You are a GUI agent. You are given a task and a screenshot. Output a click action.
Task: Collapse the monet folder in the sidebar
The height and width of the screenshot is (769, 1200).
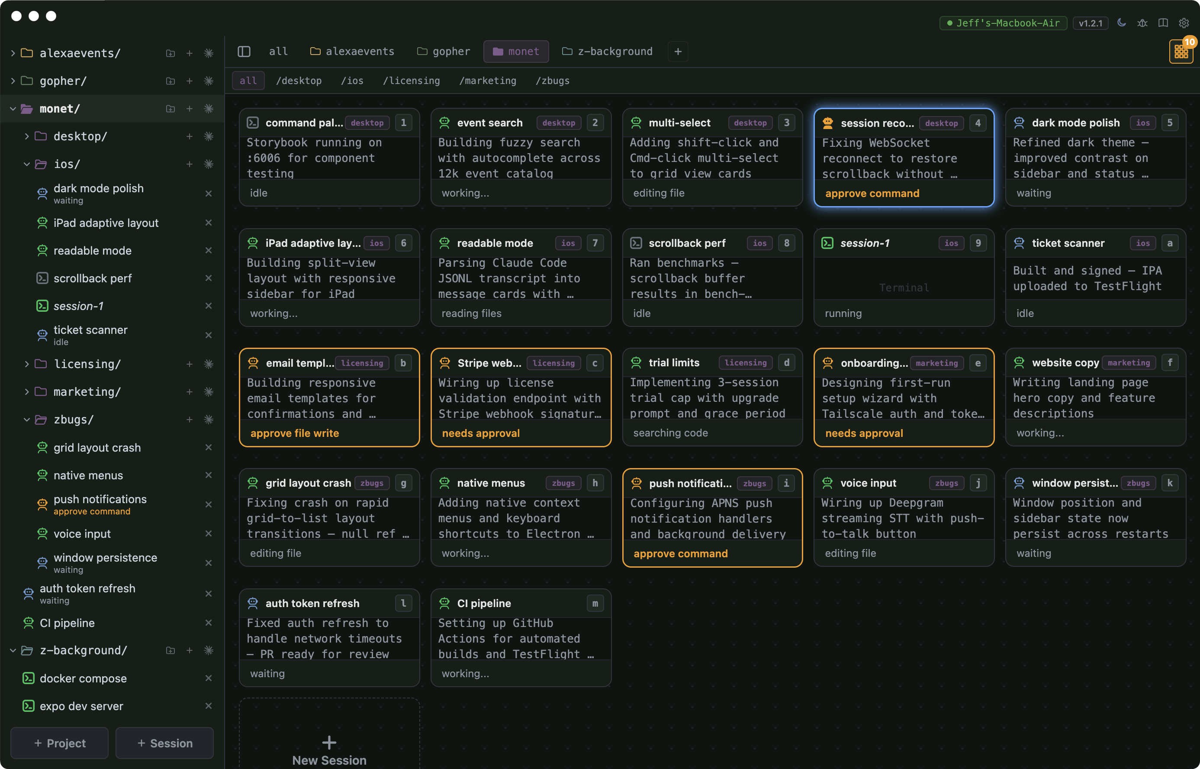coord(12,108)
